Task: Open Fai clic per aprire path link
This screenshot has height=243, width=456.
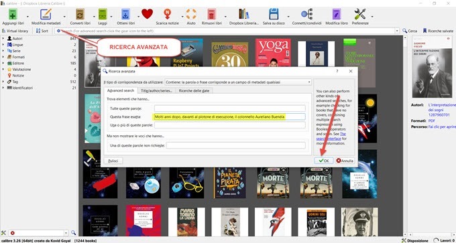Action: (442, 127)
